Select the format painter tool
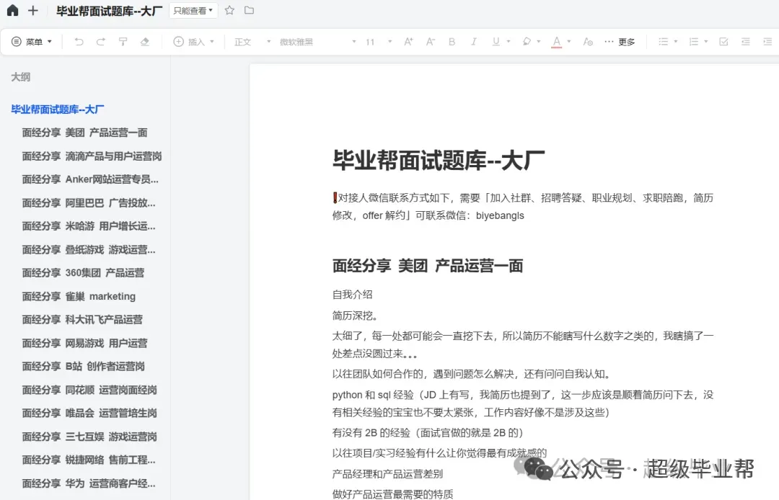 point(123,42)
